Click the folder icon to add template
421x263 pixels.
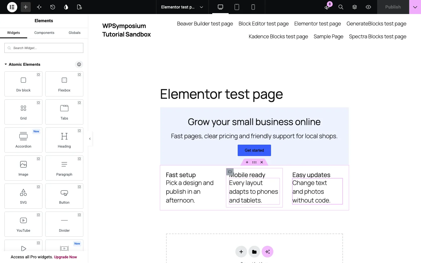click(254, 252)
